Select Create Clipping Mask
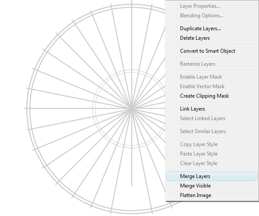Screen dimensions: 259x216 pyautogui.click(x=204, y=96)
